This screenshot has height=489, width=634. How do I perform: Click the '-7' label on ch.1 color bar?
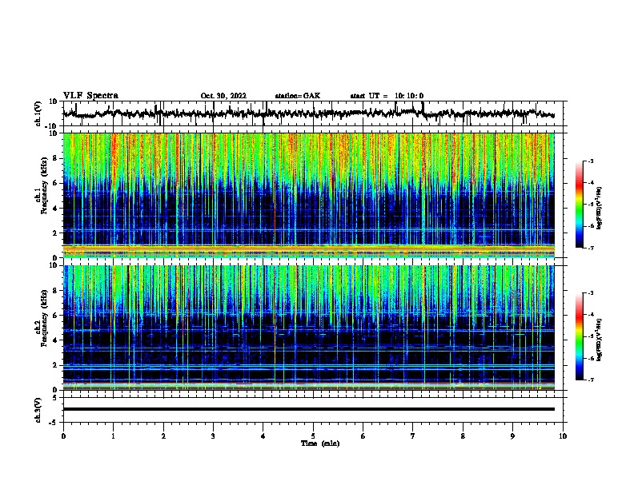(x=591, y=248)
